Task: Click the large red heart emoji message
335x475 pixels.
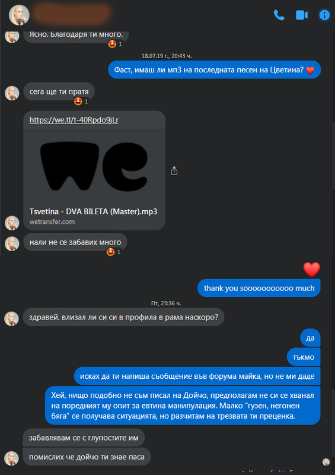Action: coord(311,270)
